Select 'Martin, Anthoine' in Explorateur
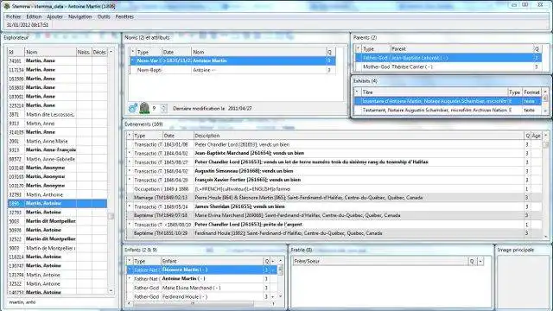 [57, 194]
